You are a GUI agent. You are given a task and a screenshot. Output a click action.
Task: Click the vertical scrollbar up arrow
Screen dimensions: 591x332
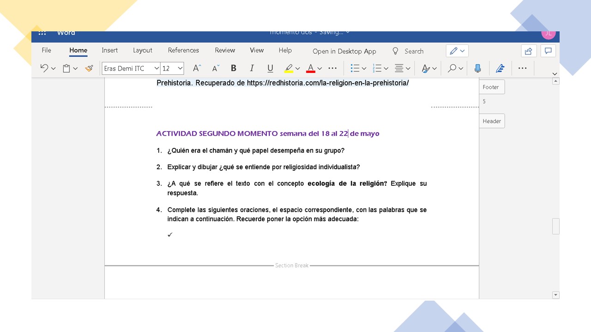(556, 81)
